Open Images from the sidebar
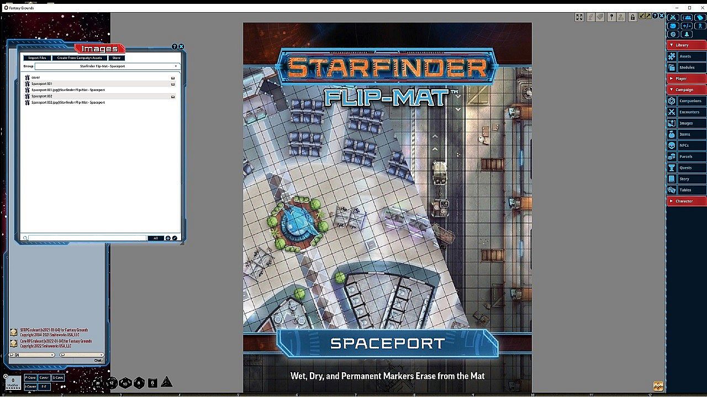Screen dimensions: 707x397 pos(687,123)
